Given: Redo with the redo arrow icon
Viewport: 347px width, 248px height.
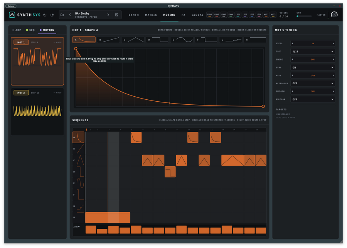Looking at the screenshot, I should [x=52, y=15].
